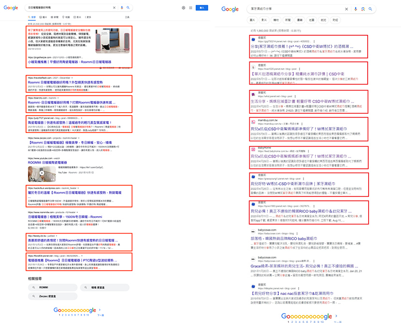This screenshot has width=401, height=323.
Task: Clear the left search box with X icon
Action: click(x=114, y=8)
